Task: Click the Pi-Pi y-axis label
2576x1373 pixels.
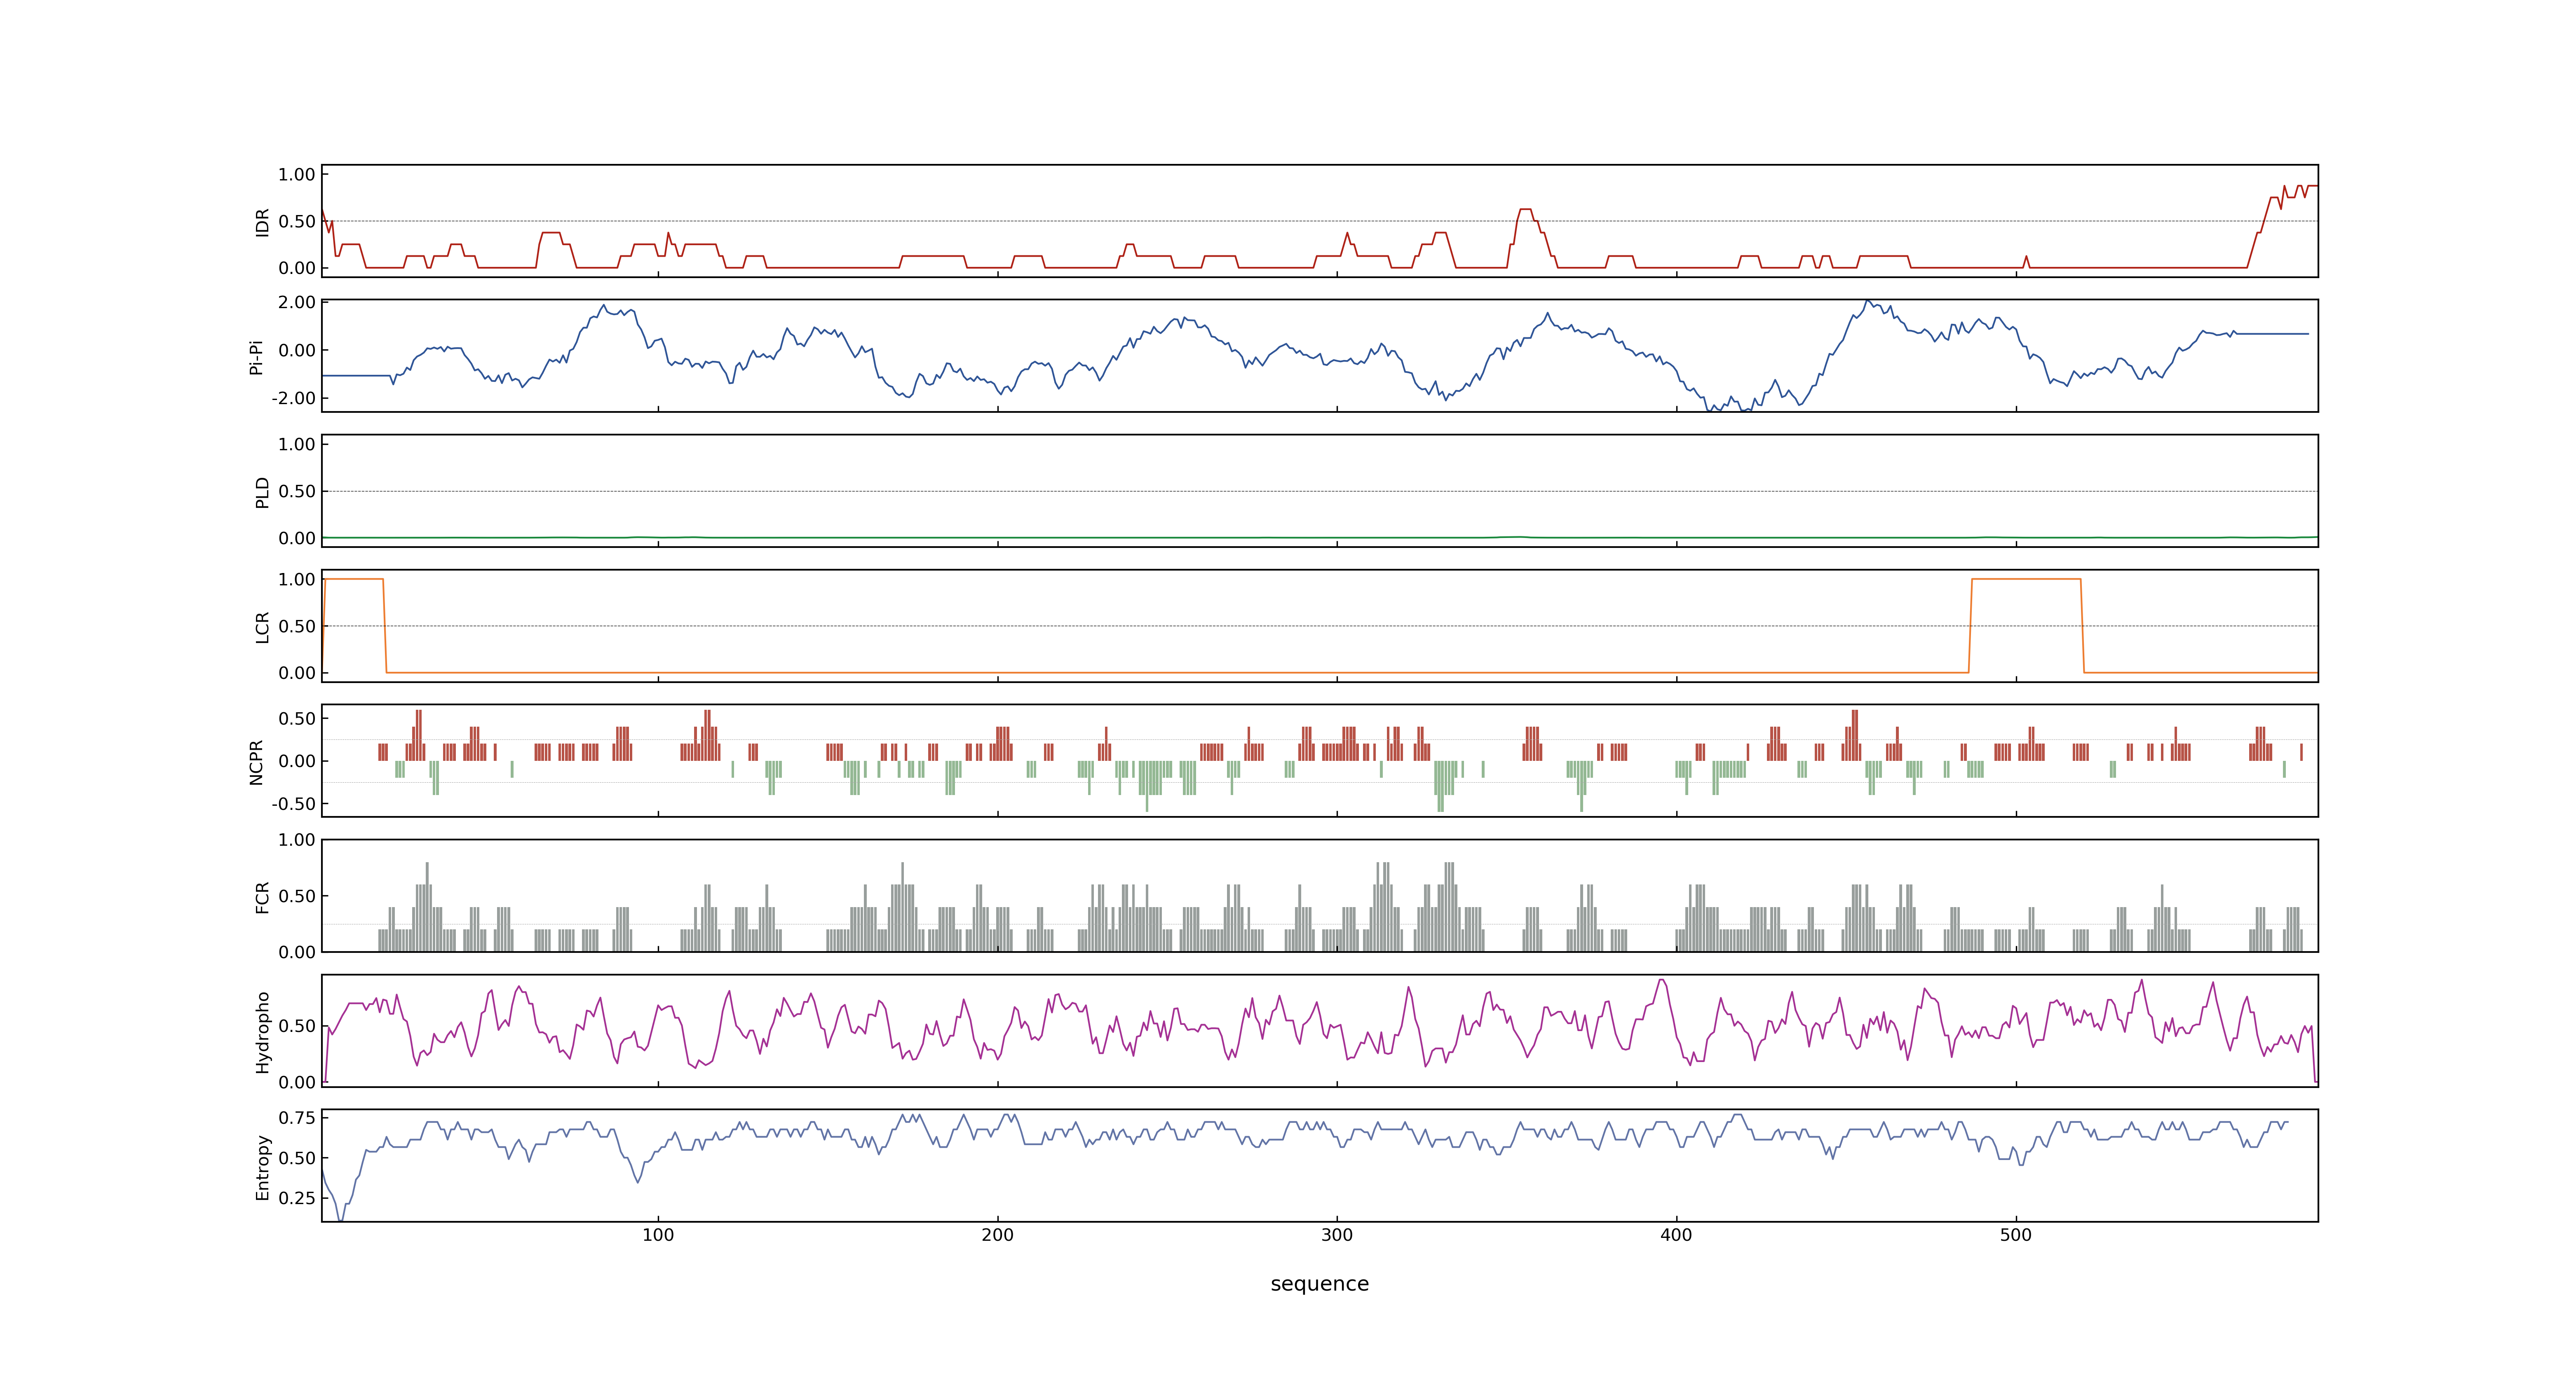Action: (x=256, y=357)
